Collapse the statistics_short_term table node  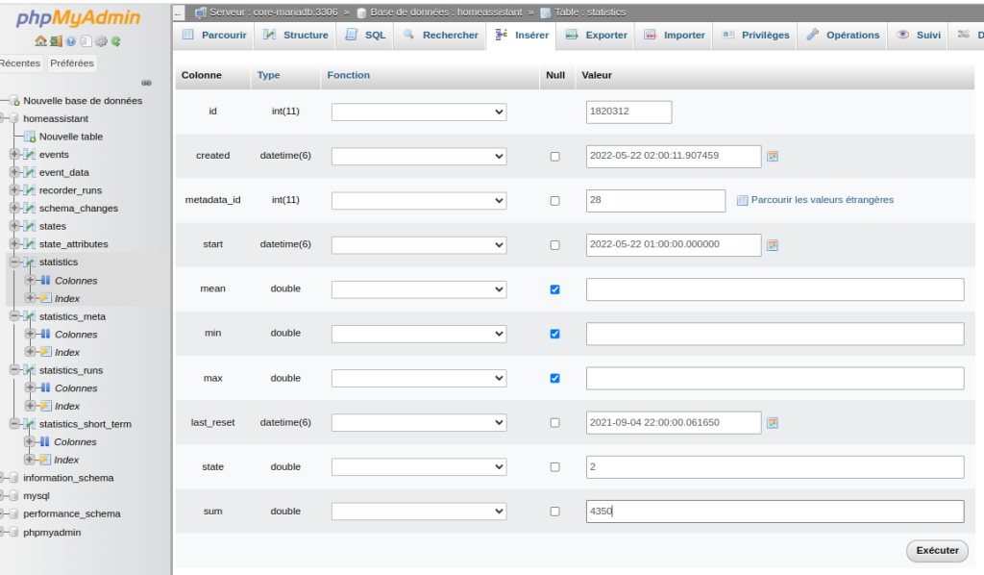point(13,424)
